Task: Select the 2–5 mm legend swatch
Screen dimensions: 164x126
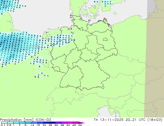Action: point(22,123)
